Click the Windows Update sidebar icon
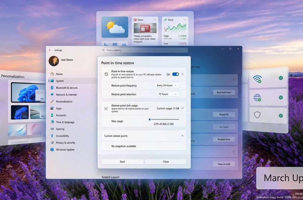Screen dimensions: 303x200 (x=52, y=150)
